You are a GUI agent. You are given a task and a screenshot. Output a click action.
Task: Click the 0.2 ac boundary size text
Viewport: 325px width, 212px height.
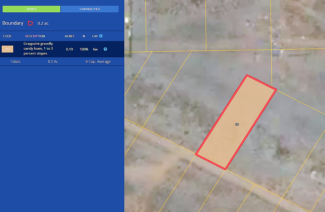click(43, 23)
